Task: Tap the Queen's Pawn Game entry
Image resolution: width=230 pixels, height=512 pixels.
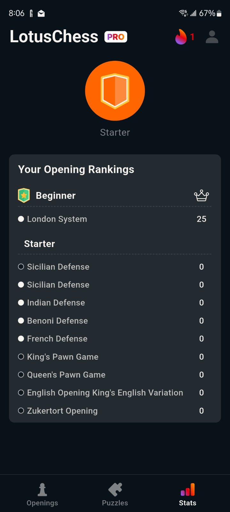Action: (66, 375)
